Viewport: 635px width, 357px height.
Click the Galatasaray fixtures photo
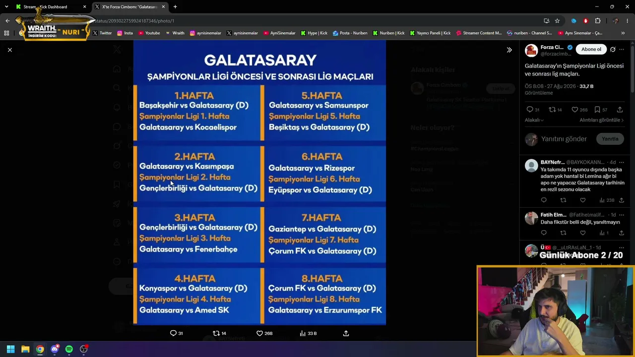[259, 182]
